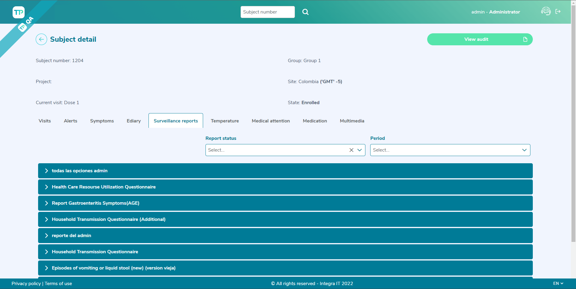Click the Privacy policy link

point(26,284)
